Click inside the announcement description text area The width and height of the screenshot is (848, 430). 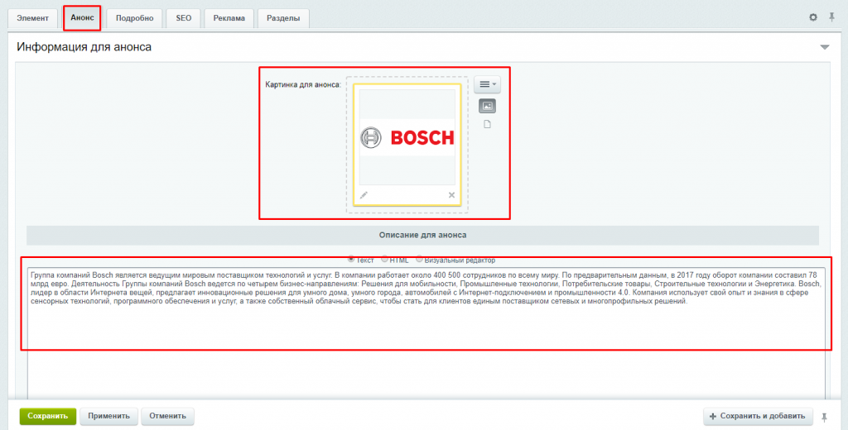426,335
